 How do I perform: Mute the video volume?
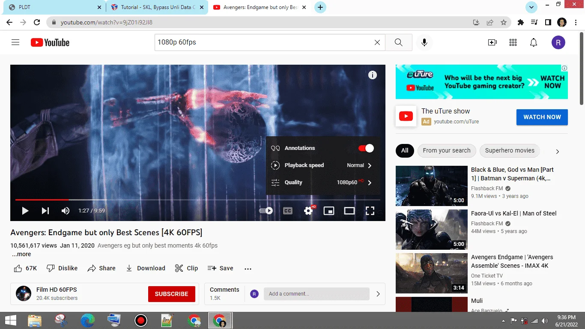coord(66,211)
